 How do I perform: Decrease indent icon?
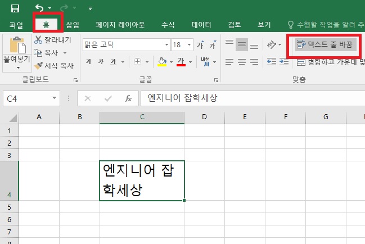tap(272, 62)
